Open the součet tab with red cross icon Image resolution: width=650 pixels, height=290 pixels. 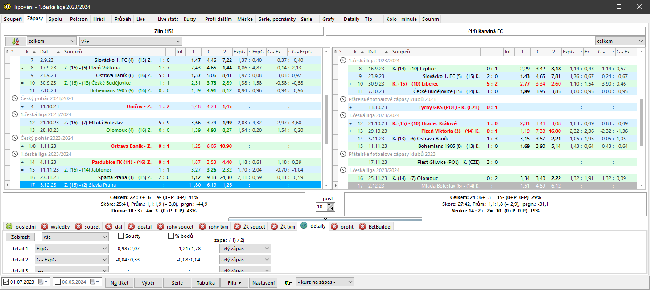pyautogui.click(x=89, y=227)
